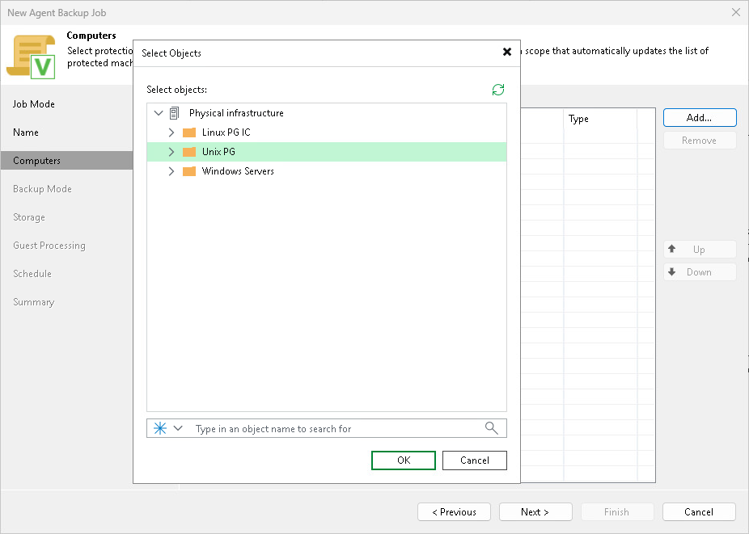Viewport: 749px width, 534px height.
Task: Open the Storage wizard step
Action: (29, 217)
